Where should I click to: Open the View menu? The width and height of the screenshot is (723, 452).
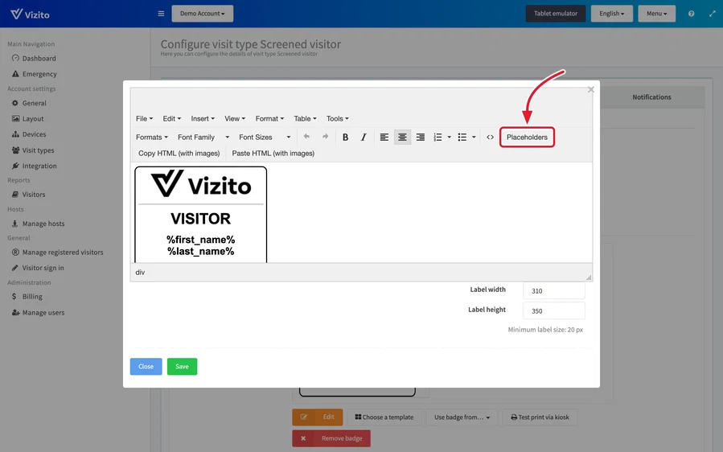tap(235, 118)
